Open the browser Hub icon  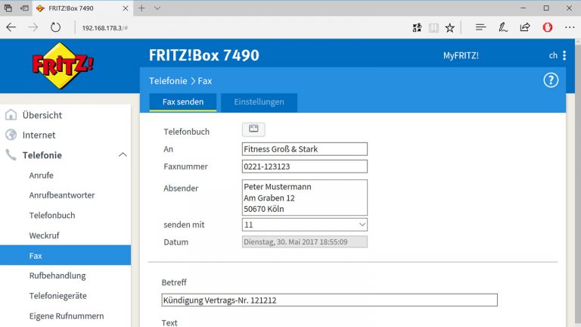click(x=480, y=27)
